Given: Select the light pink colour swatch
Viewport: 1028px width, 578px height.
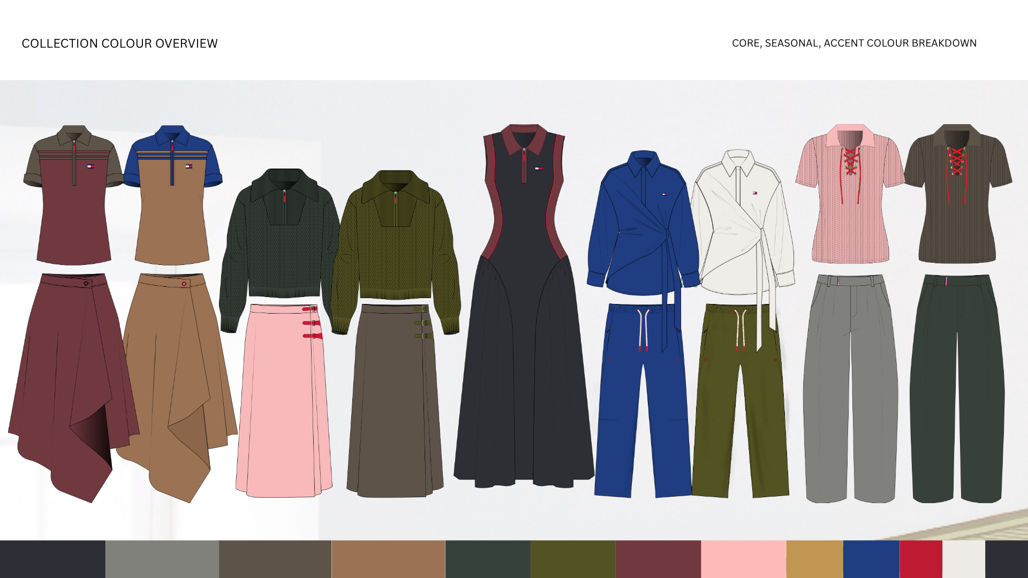Looking at the screenshot, I should (744, 559).
